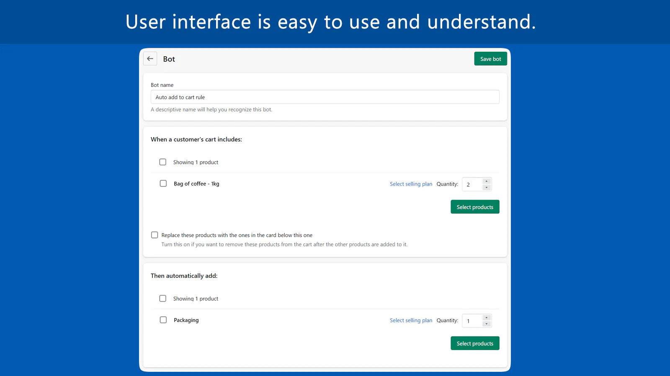Check the Bag of coffee - 1kg checkbox
The image size is (670, 376).
[x=163, y=183]
